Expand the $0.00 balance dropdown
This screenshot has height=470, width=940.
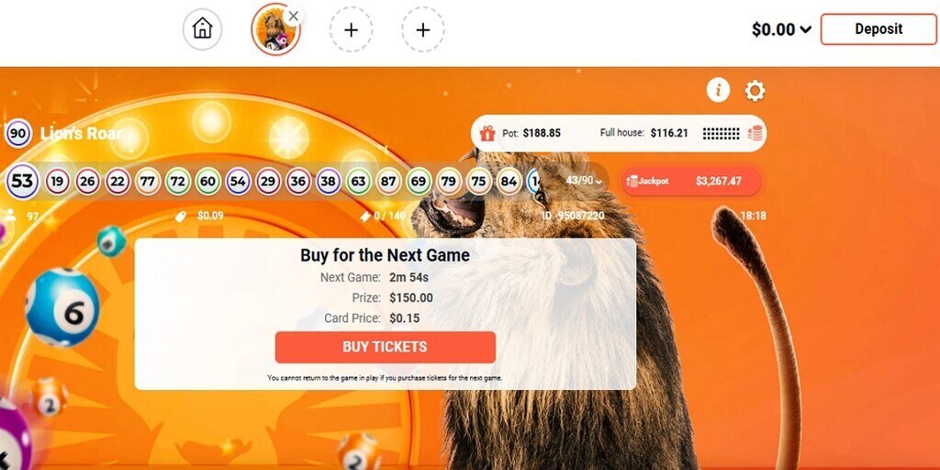click(x=782, y=29)
